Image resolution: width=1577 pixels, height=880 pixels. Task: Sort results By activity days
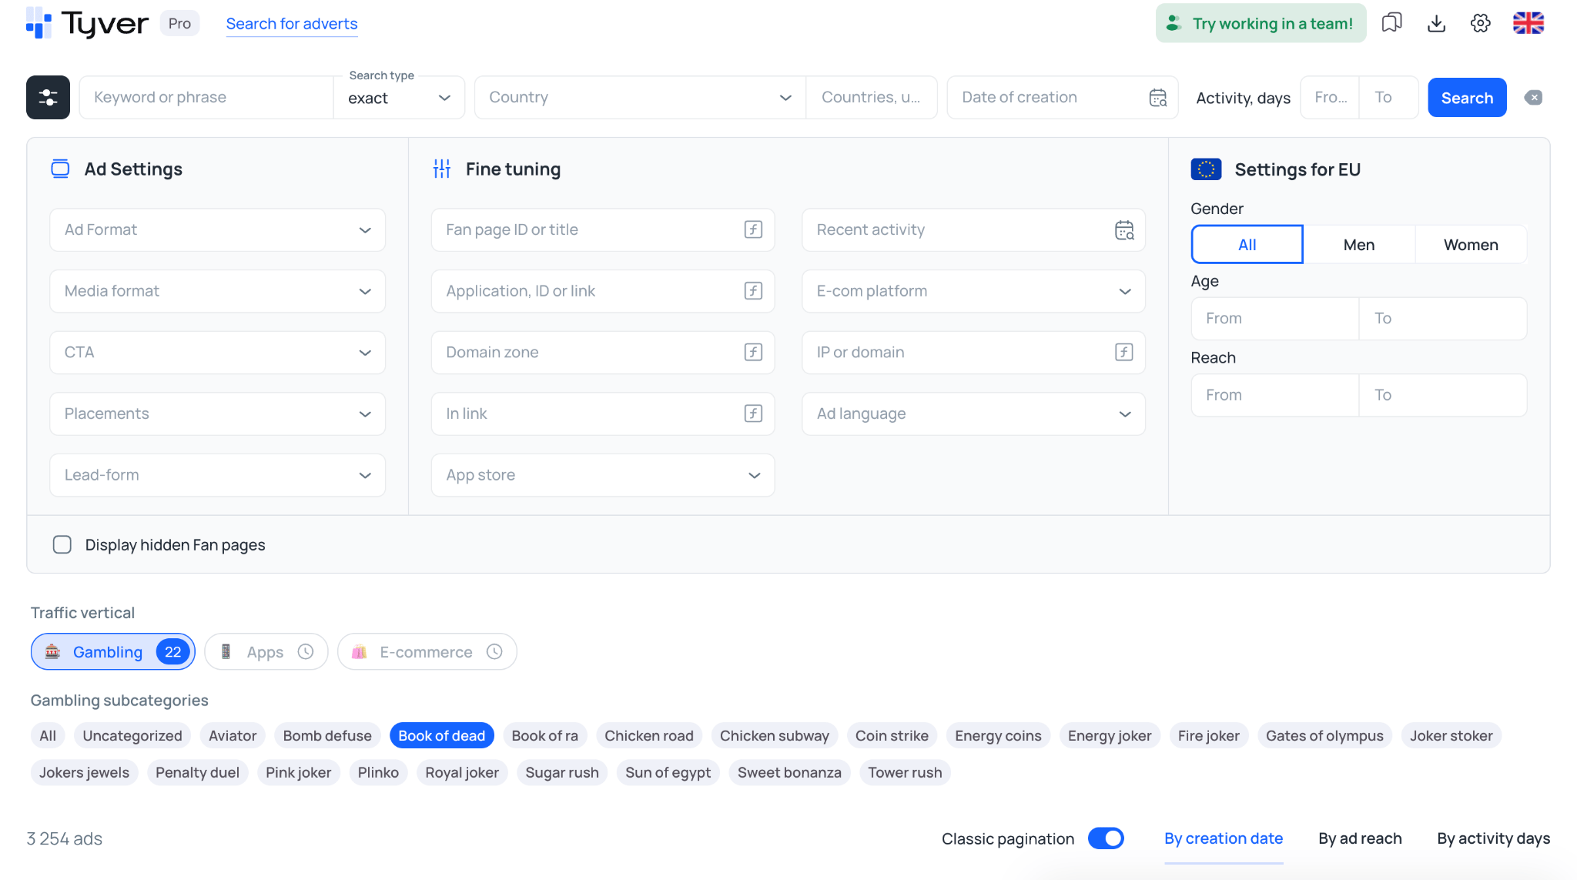pyautogui.click(x=1493, y=838)
